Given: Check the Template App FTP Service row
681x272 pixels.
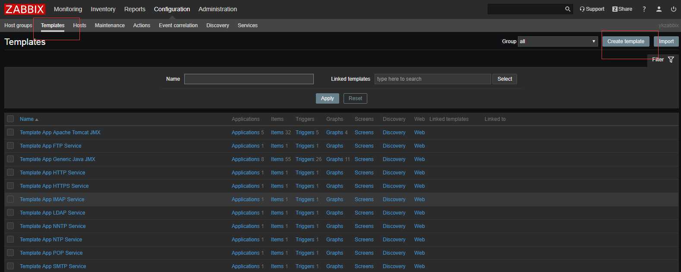Looking at the screenshot, I should click(x=10, y=145).
